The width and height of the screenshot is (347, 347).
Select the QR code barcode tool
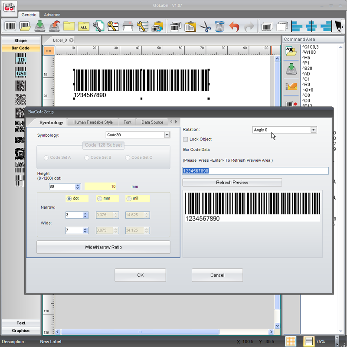20,127
